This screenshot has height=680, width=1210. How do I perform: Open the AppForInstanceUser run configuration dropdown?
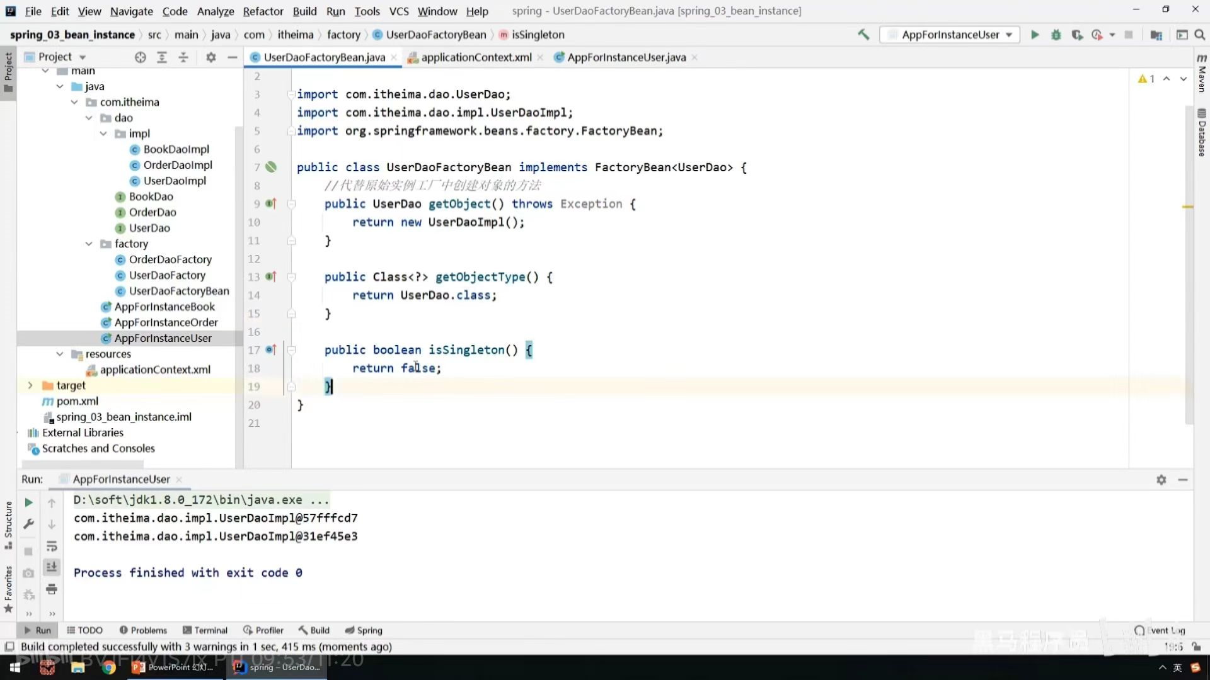950,35
